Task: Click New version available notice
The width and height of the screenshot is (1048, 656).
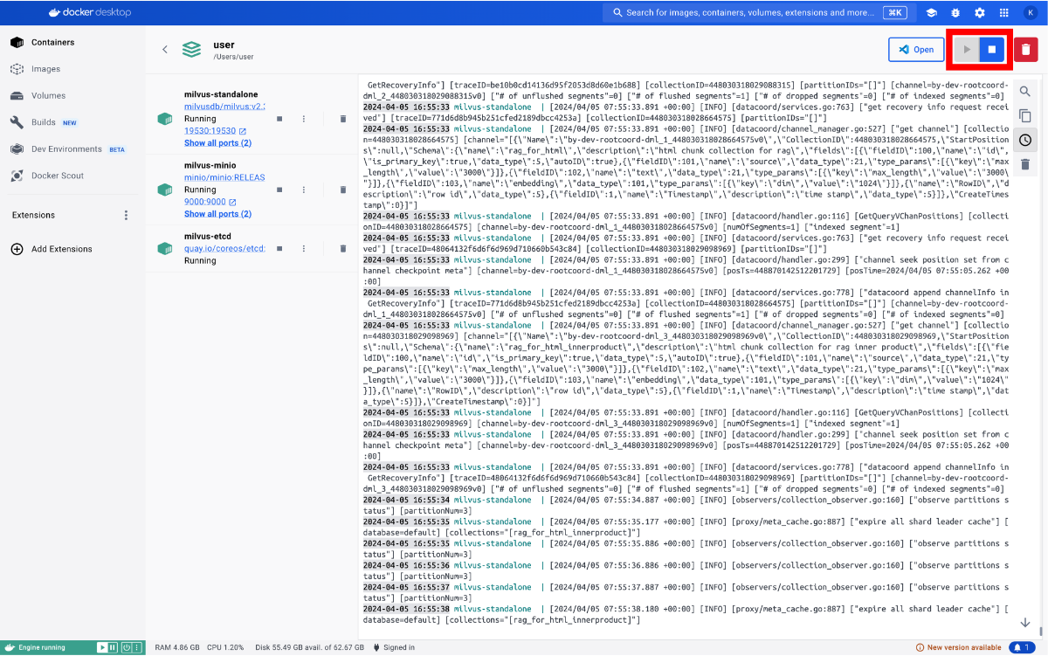Action: click(x=959, y=647)
